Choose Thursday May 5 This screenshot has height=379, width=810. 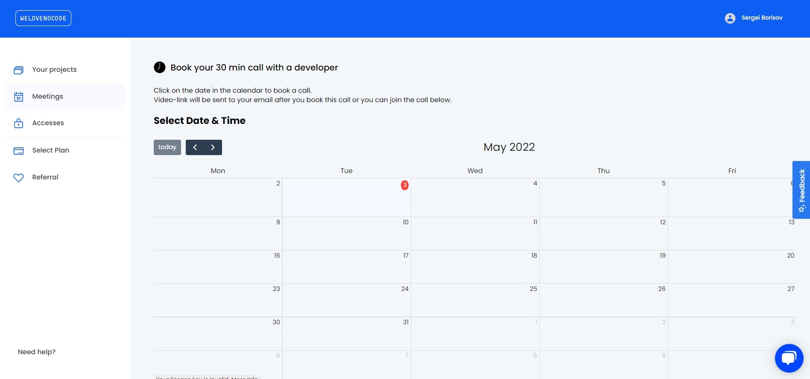click(x=604, y=197)
